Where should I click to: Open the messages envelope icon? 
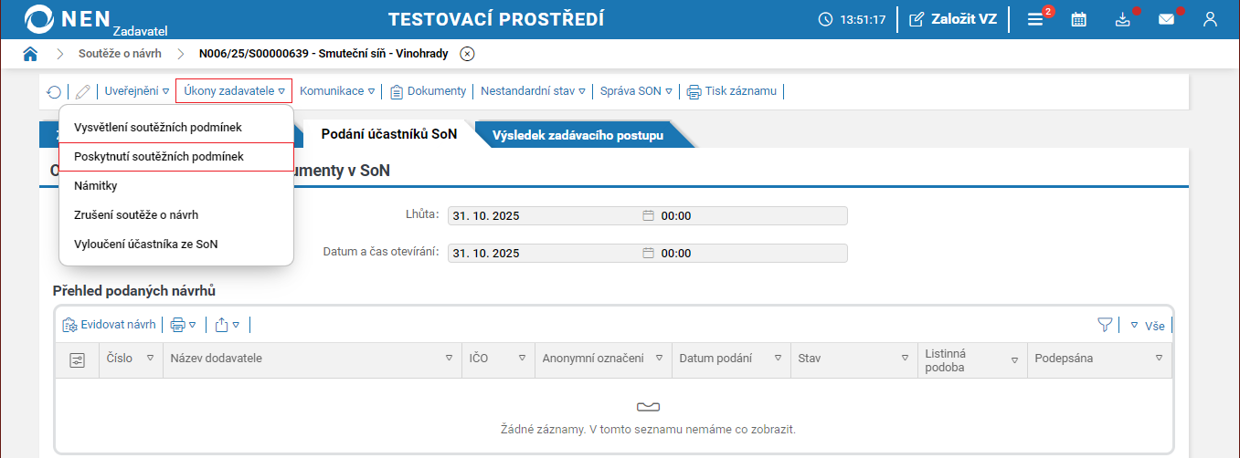point(1166,19)
